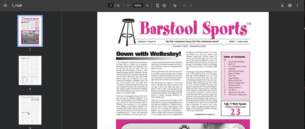Open the more actions three-dot menu
The image size is (305, 129).
[297, 6]
